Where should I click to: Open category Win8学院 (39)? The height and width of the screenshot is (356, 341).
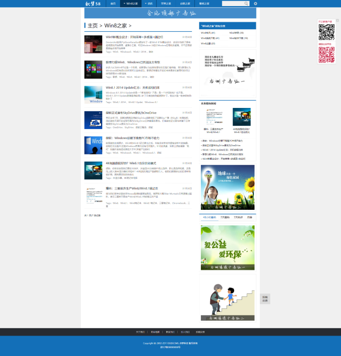point(236,33)
